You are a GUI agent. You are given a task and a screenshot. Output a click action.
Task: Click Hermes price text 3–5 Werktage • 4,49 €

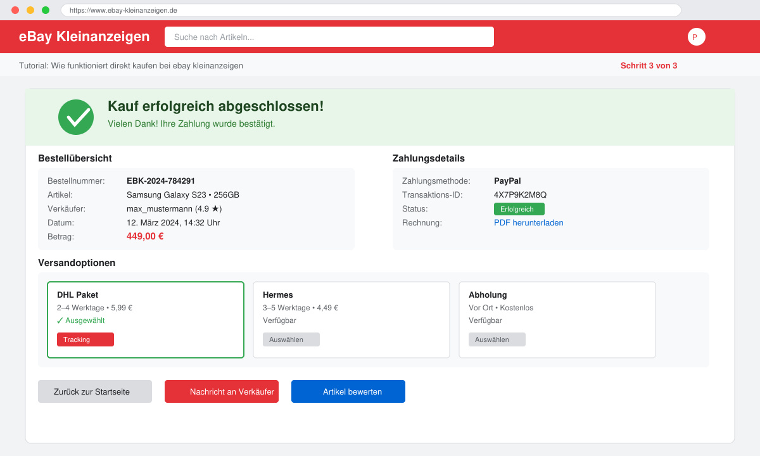pyautogui.click(x=300, y=308)
